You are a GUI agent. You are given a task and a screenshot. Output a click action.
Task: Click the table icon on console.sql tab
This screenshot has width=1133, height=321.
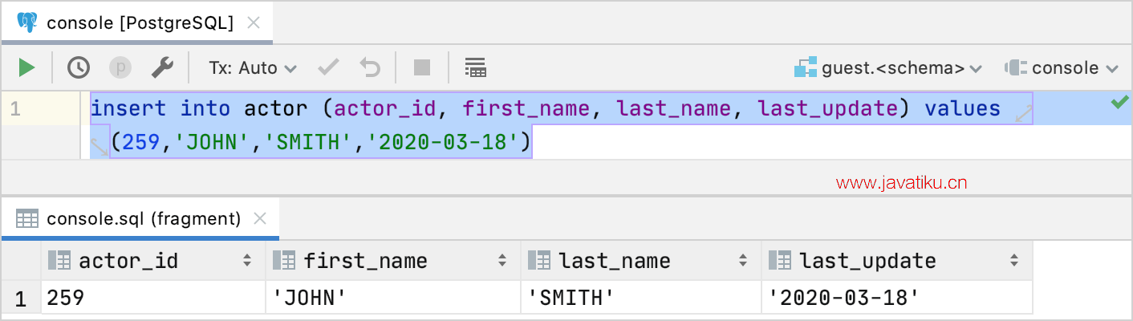pos(27,218)
